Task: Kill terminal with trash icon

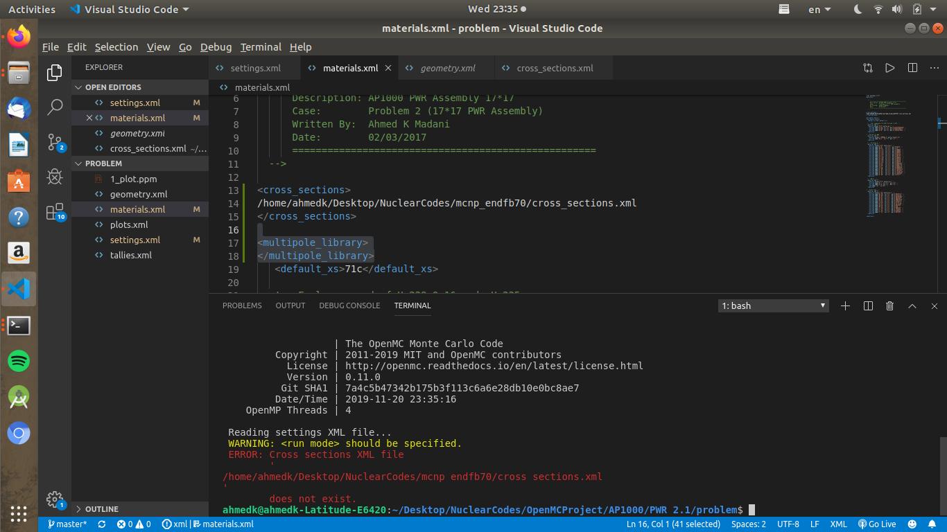Action: (890, 305)
